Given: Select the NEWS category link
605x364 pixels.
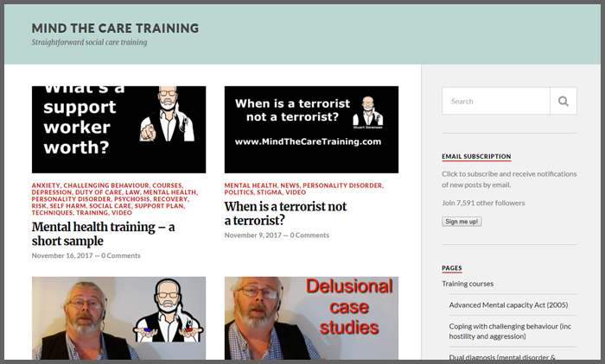Looking at the screenshot, I should (290, 185).
